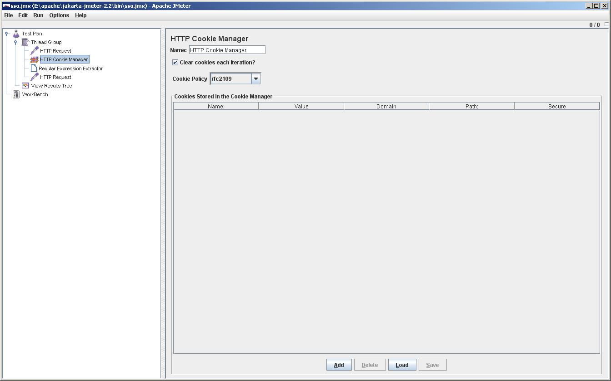
Task: Collapse the Thread Group tree node
Action: [x=15, y=42]
